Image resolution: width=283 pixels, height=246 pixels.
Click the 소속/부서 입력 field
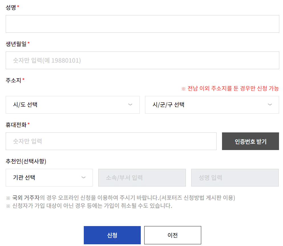(142, 178)
